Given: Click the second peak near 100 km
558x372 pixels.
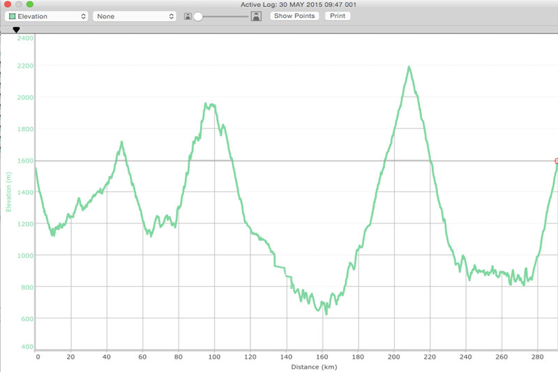Looking at the screenshot, I should tap(206, 104).
